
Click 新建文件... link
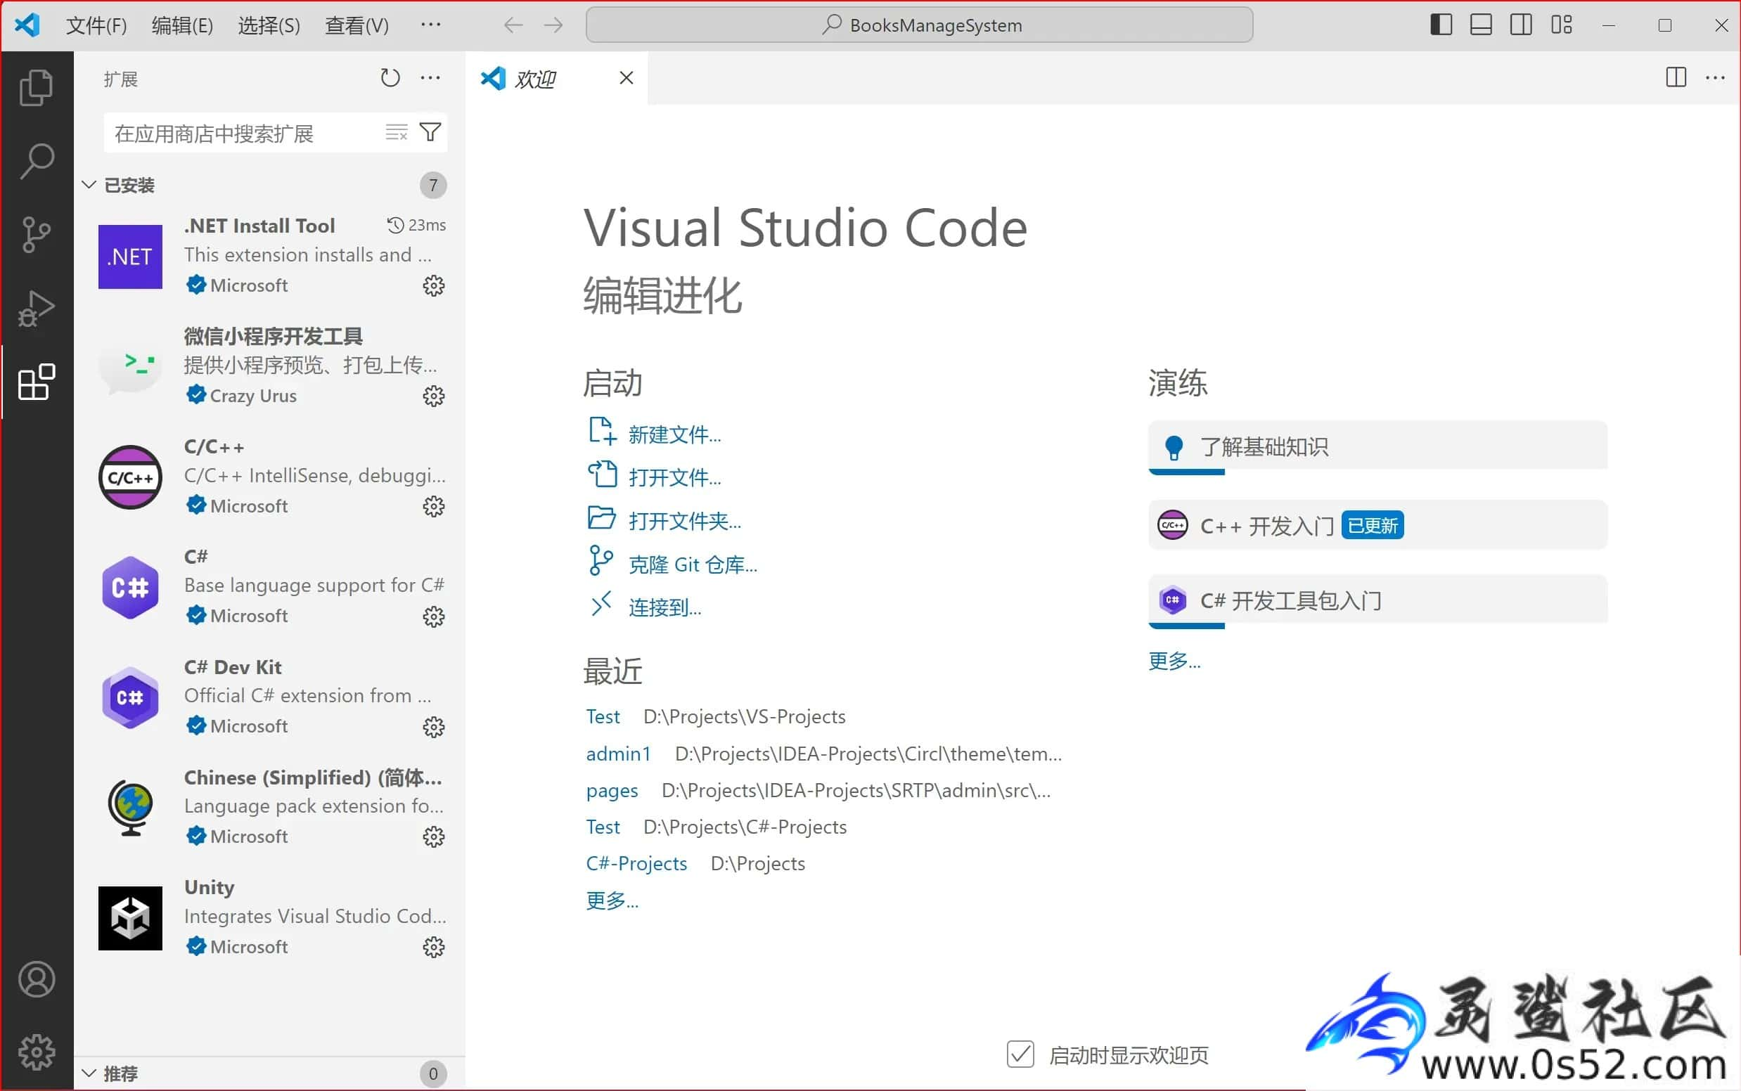(x=674, y=434)
